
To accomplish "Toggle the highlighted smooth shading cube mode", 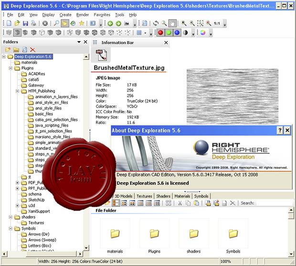I will click(17, 32).
